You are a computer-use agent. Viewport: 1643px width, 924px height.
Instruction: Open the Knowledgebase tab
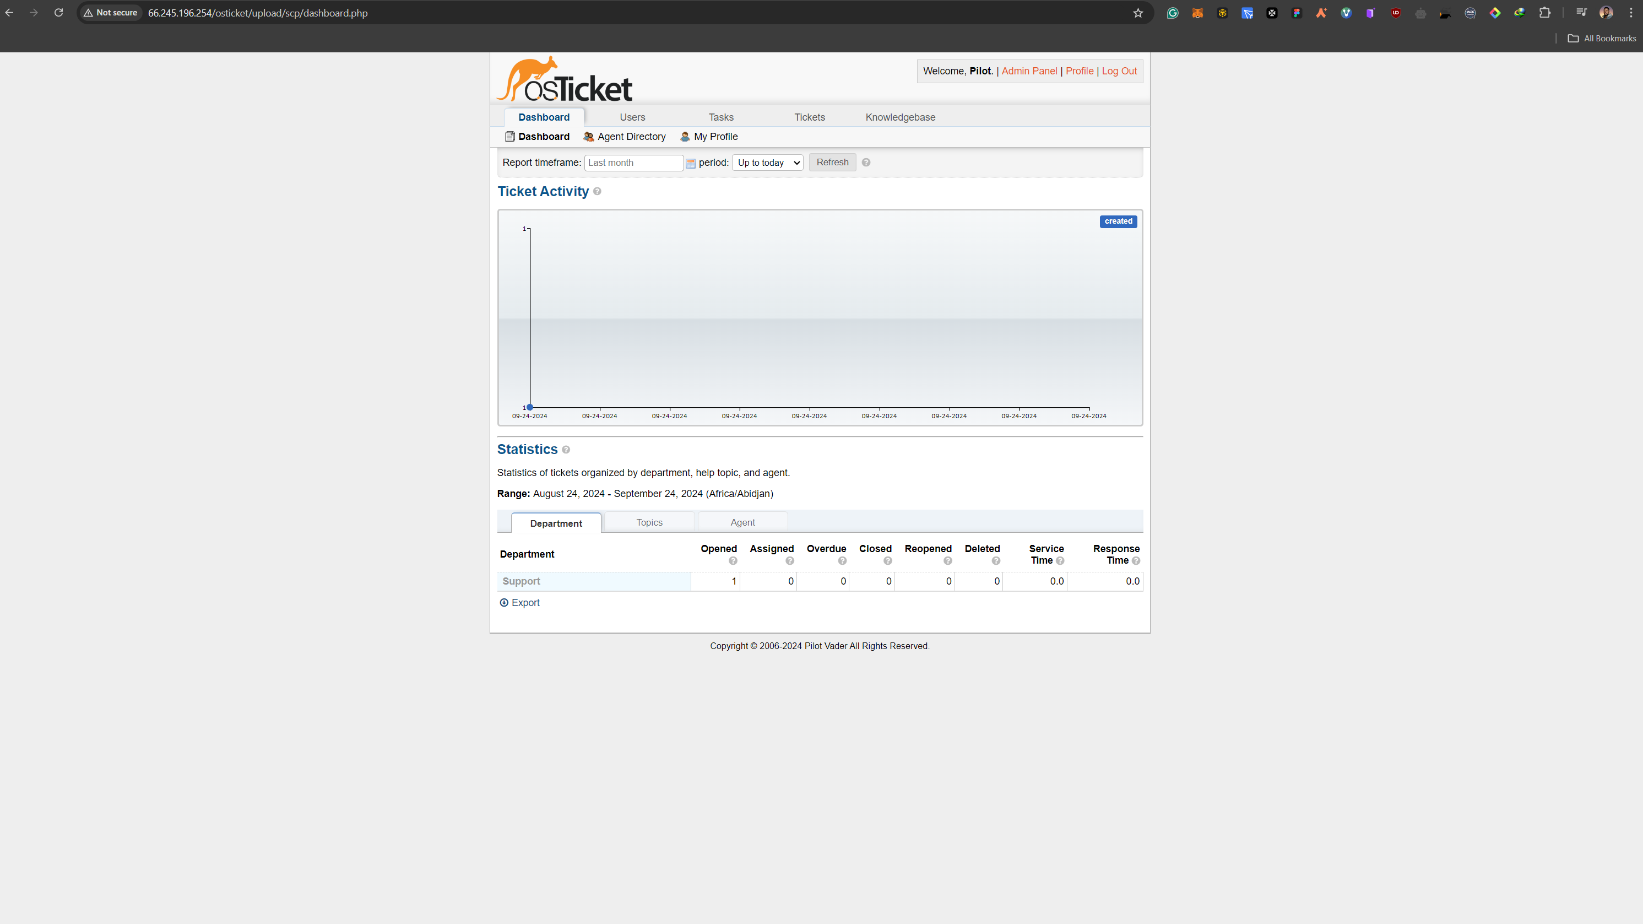[x=900, y=117]
